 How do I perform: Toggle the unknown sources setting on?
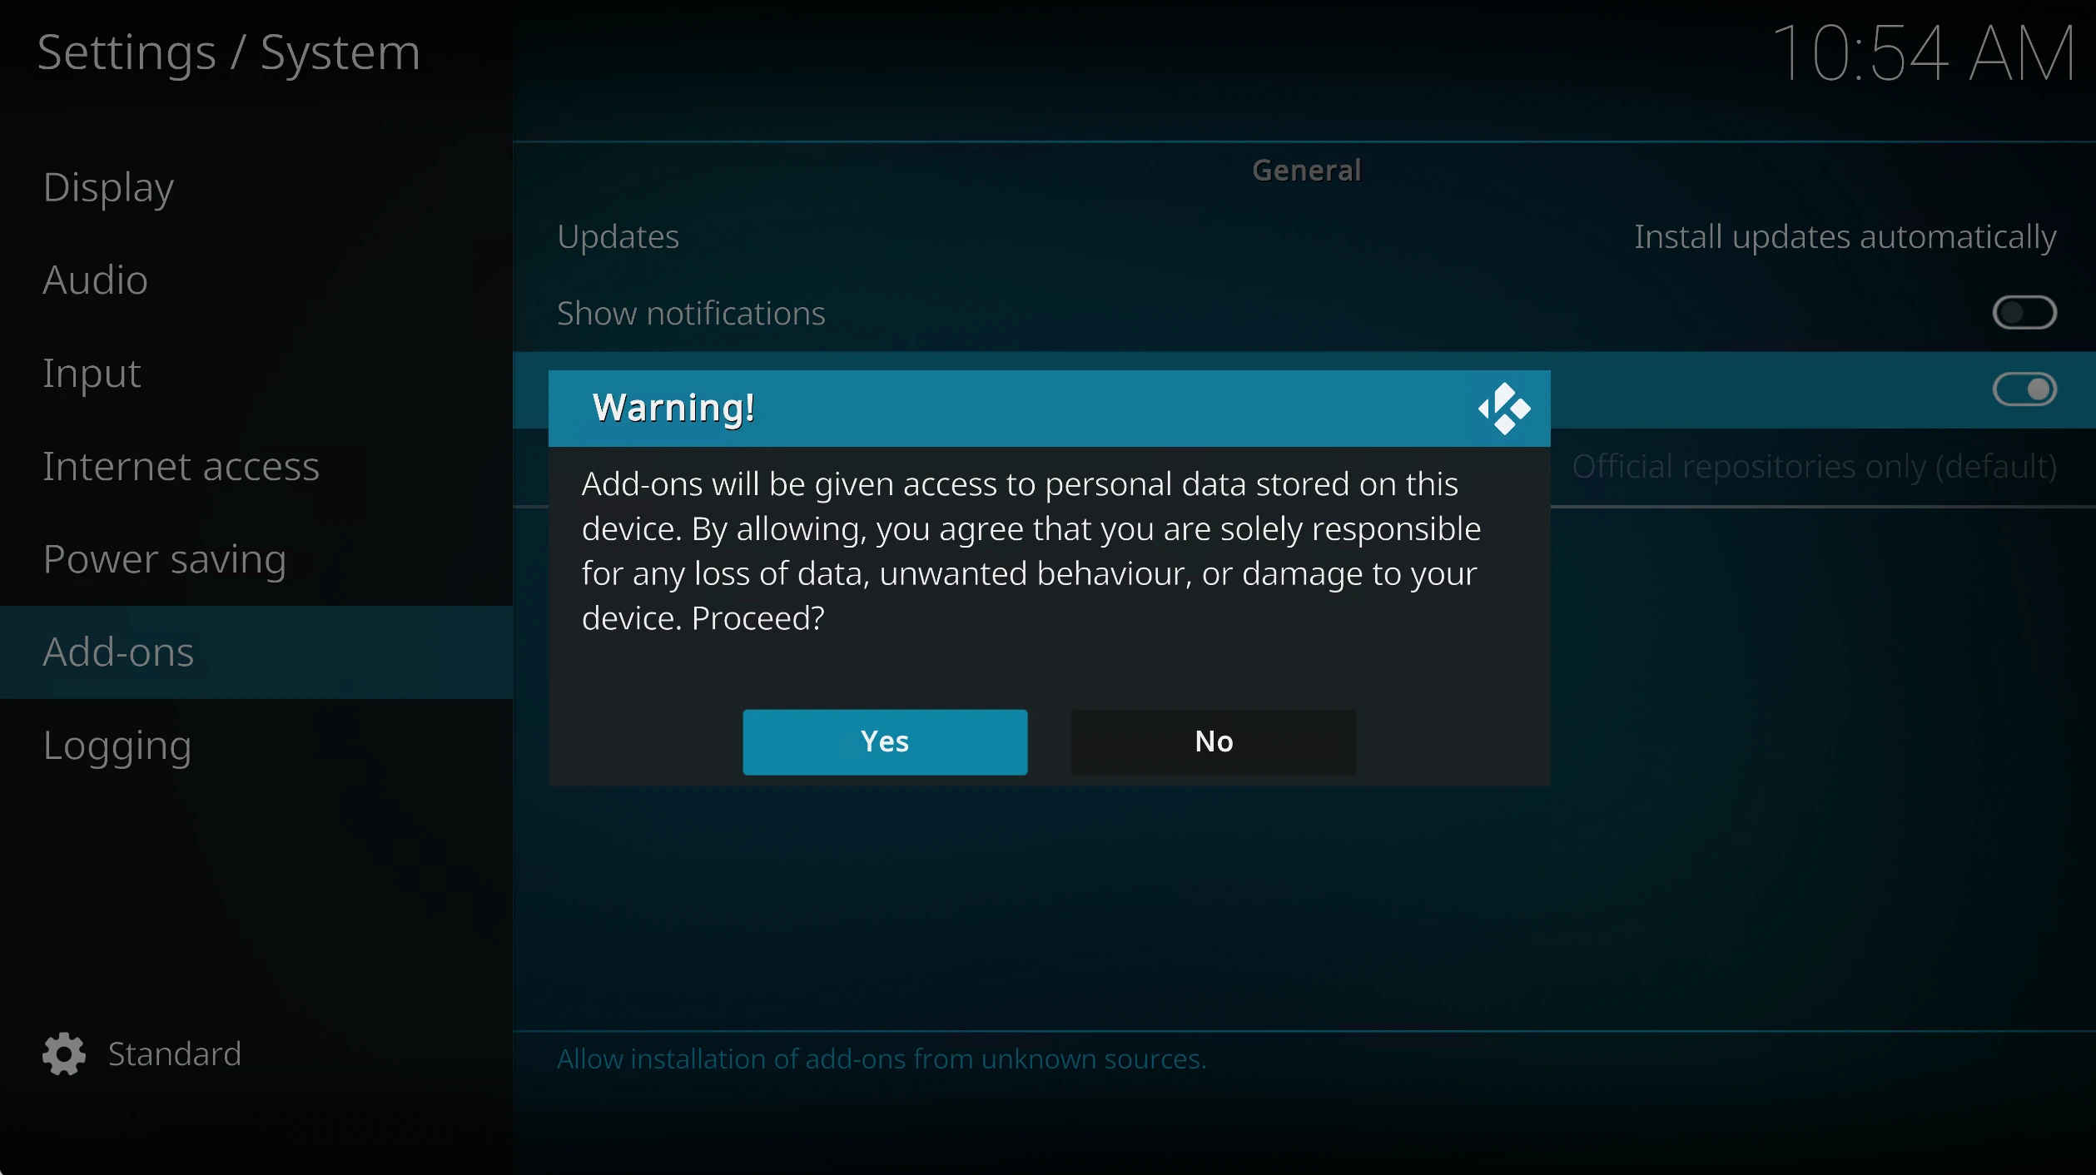882,740
